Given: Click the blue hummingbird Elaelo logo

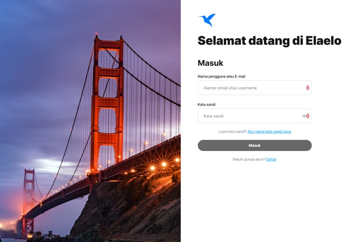Looking at the screenshot, I should tap(207, 20).
